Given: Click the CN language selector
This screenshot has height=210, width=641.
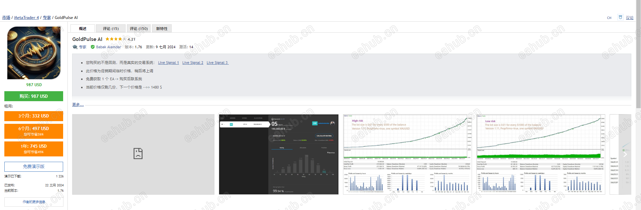Looking at the screenshot, I should 609,18.
